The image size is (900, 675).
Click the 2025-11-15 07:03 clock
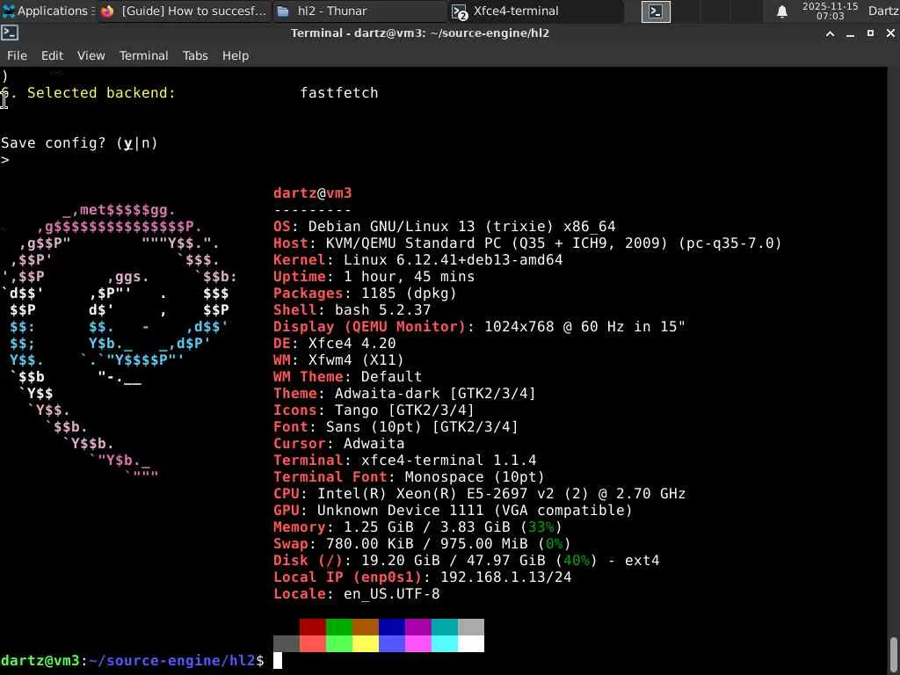pos(830,11)
